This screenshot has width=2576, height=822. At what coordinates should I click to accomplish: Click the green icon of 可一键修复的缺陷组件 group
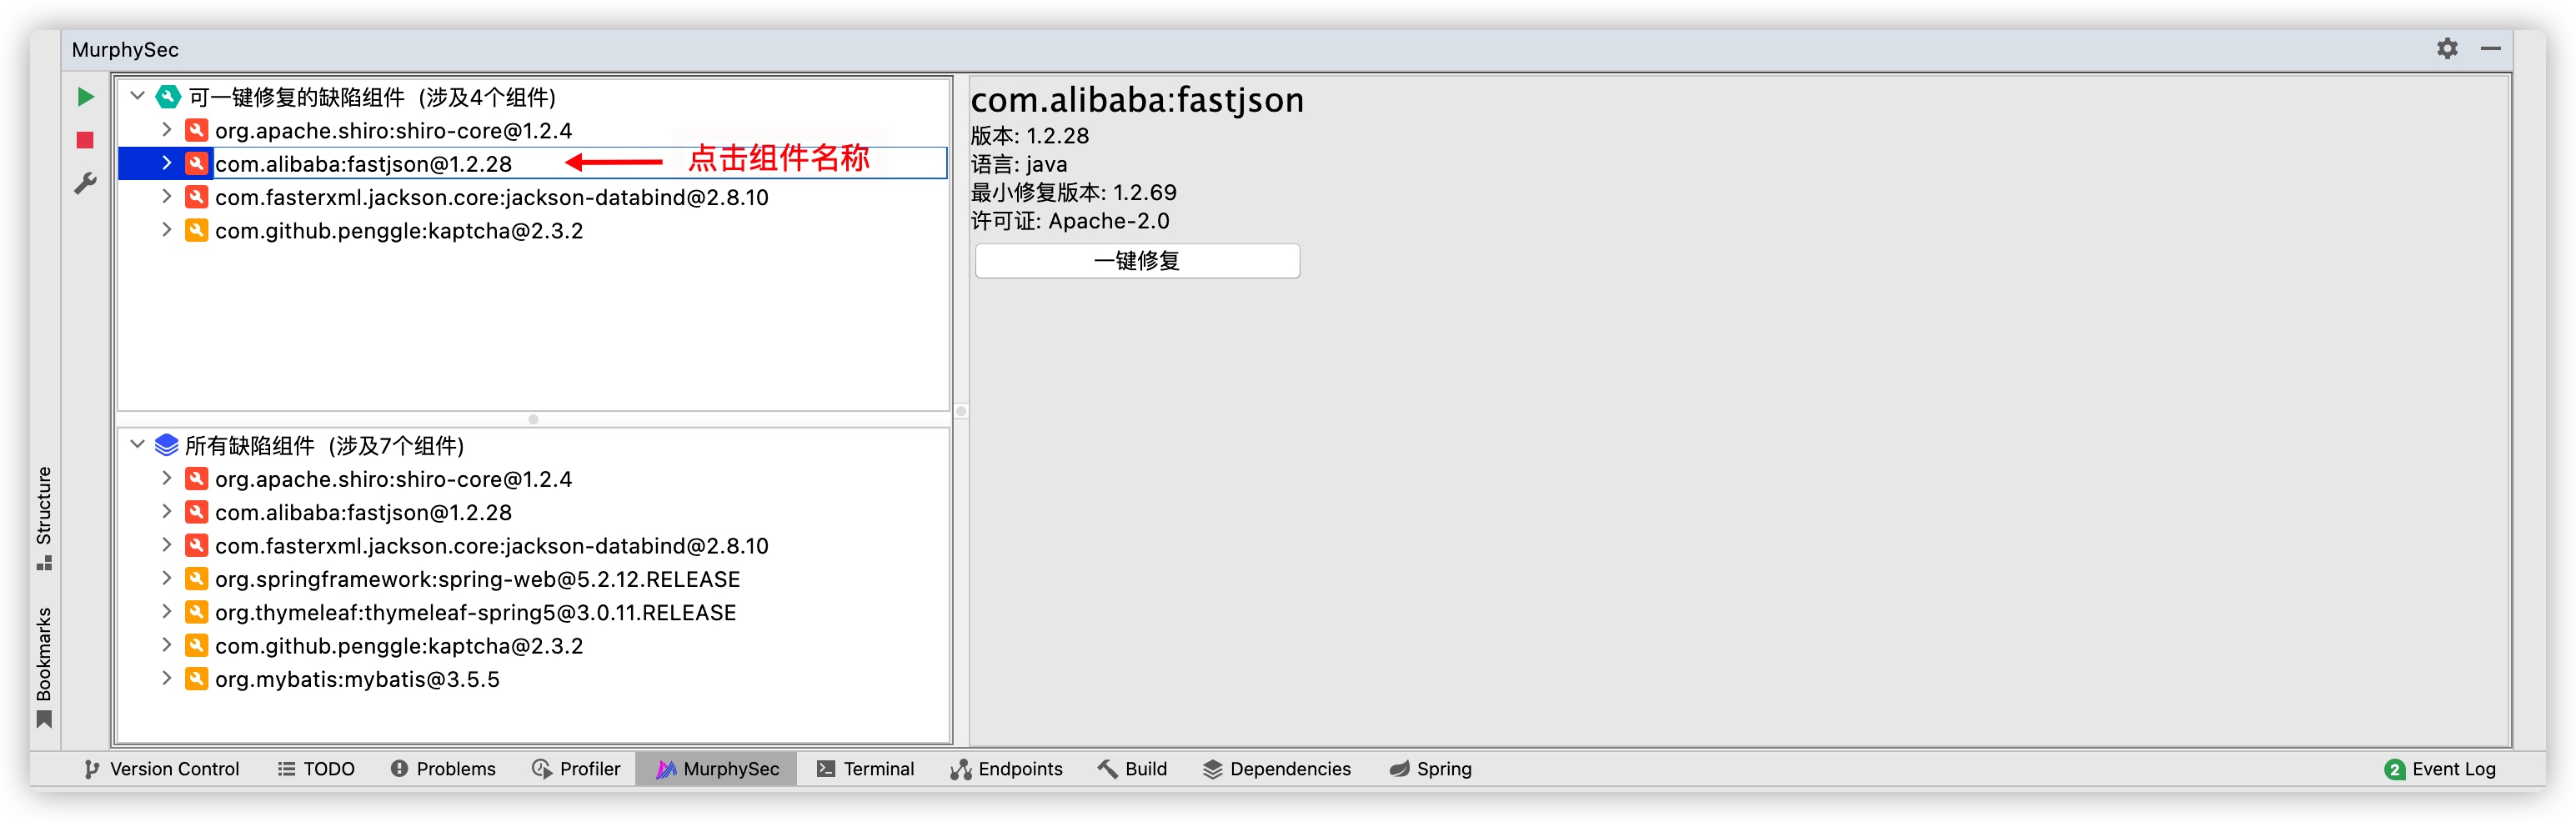click(x=168, y=97)
